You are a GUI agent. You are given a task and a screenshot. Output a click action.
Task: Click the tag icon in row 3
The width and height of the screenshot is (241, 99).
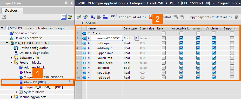pos(84,43)
